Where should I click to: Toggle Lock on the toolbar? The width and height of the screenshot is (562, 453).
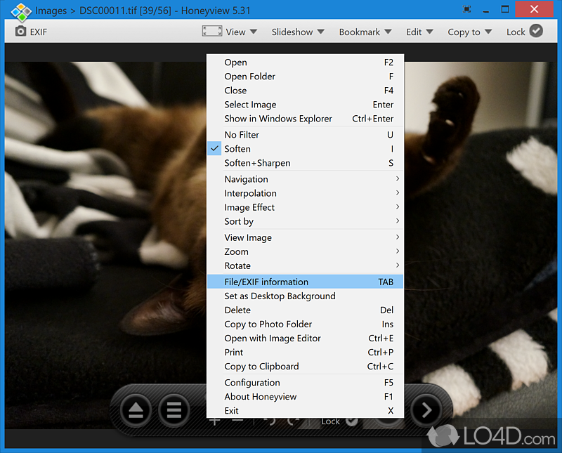pyautogui.click(x=524, y=31)
